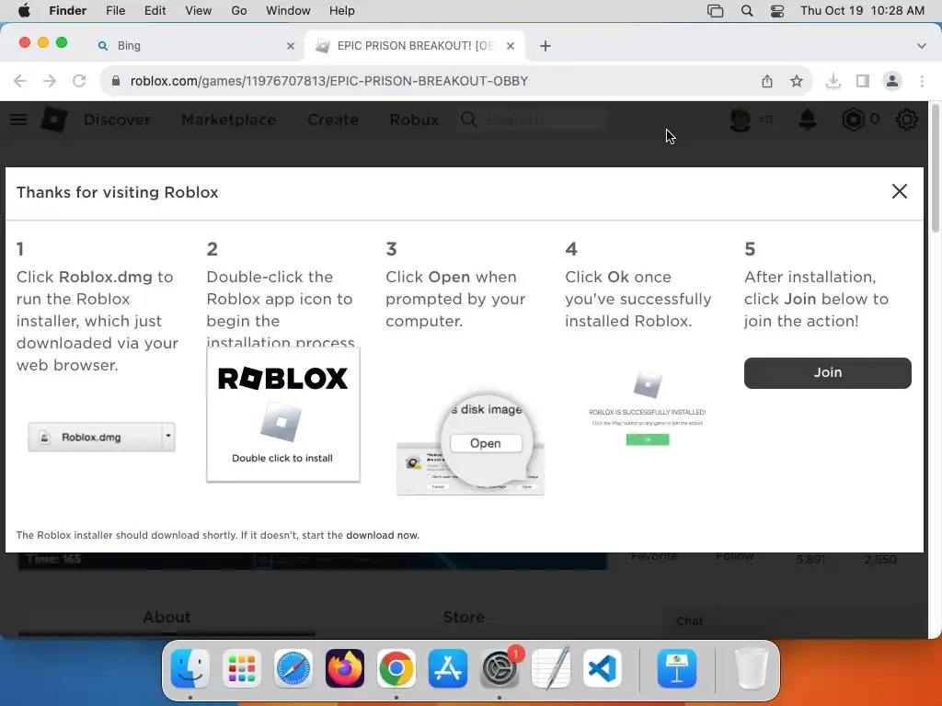
Task: Open Keynote from the Dock
Action: click(677, 668)
